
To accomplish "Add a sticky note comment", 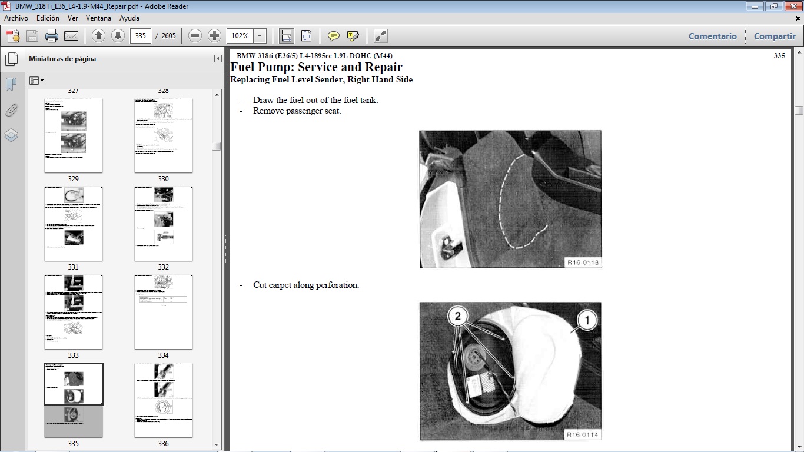I will coord(333,35).
